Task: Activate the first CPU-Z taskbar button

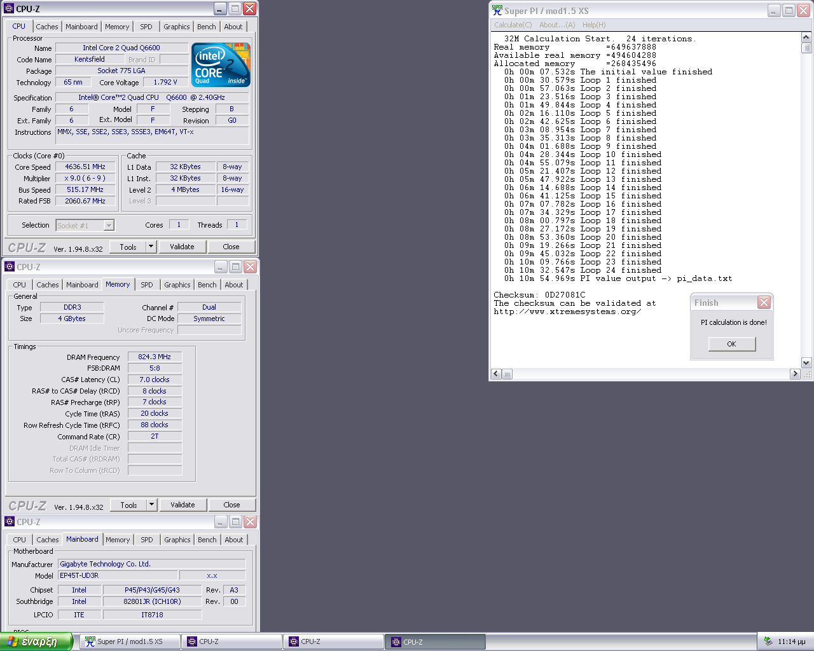Action: pyautogui.click(x=231, y=641)
